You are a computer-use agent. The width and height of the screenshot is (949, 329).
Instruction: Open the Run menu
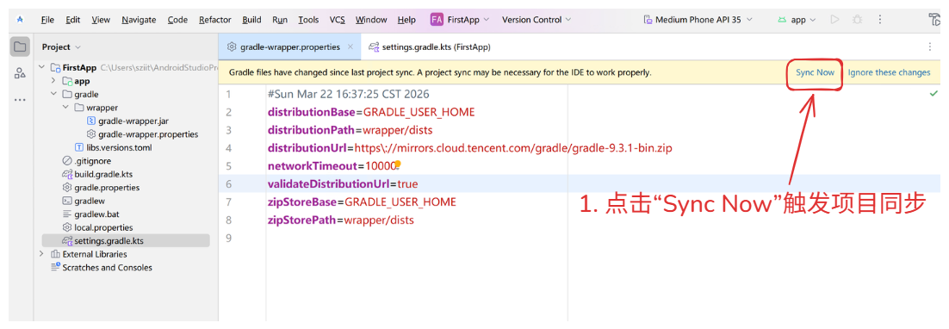point(280,19)
